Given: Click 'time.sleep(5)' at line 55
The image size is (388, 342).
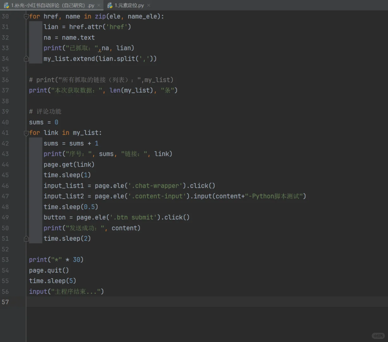Looking at the screenshot, I should (x=53, y=281).
